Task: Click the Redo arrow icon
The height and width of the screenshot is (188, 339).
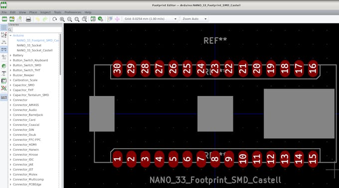Action: (45, 19)
